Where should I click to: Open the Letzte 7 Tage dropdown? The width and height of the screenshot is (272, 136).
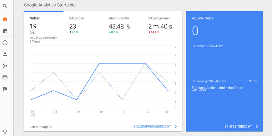tap(41, 127)
